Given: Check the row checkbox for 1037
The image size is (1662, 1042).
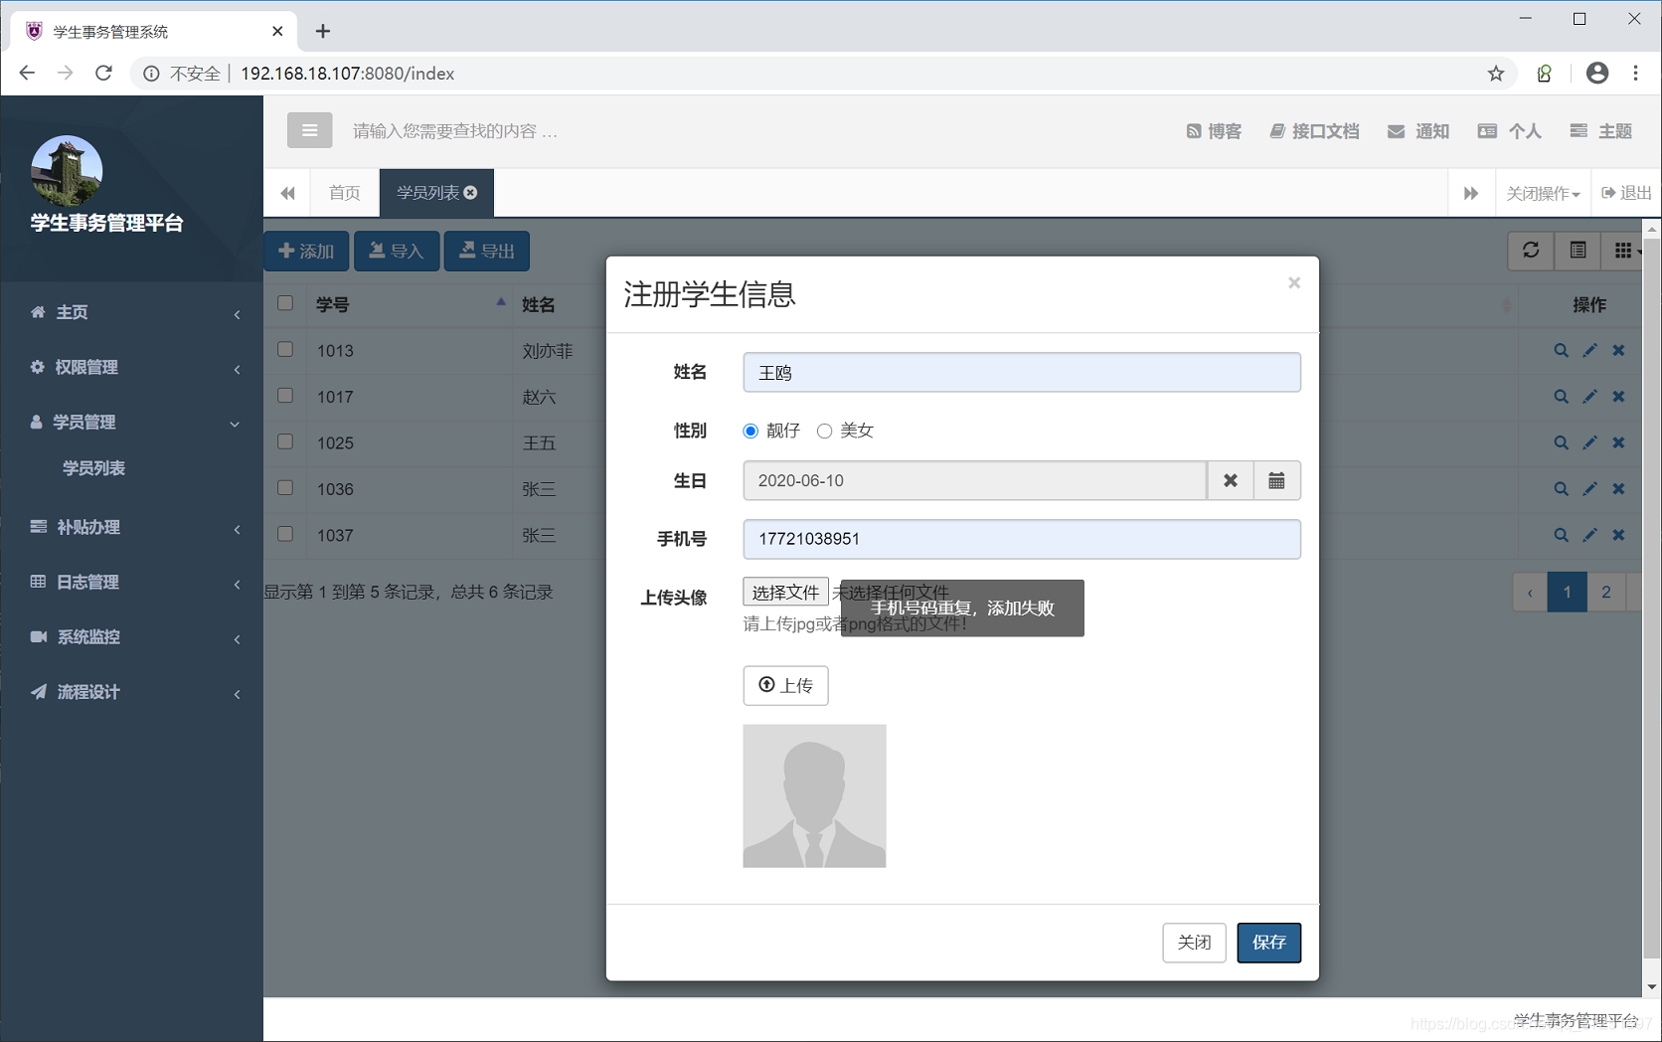Looking at the screenshot, I should point(285,534).
